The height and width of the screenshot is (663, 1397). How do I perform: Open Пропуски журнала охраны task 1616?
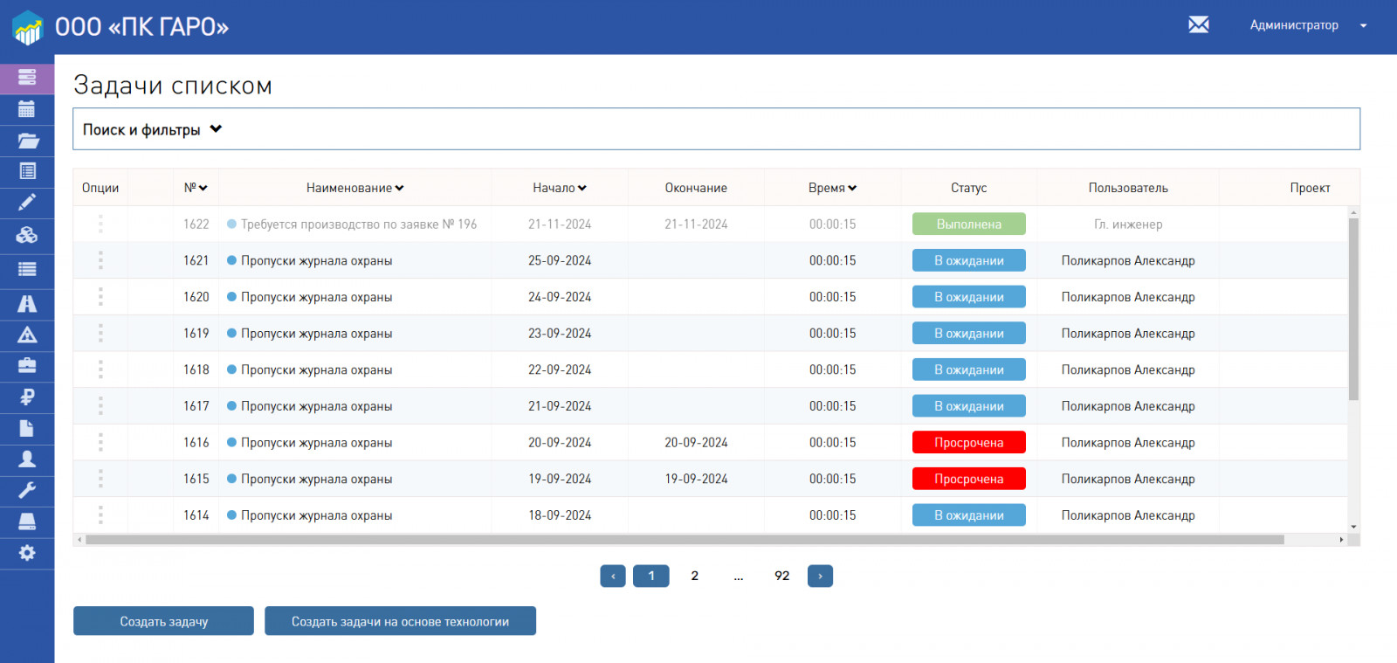click(316, 443)
